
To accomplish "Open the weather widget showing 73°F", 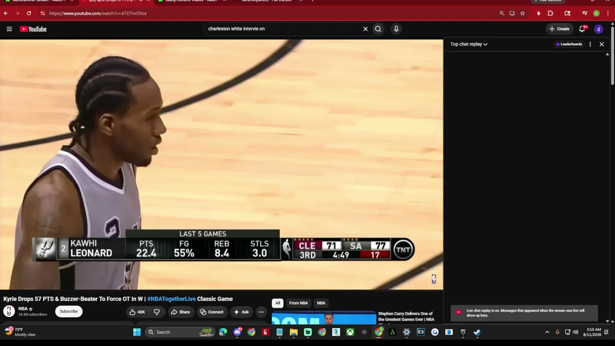I will [x=20, y=332].
